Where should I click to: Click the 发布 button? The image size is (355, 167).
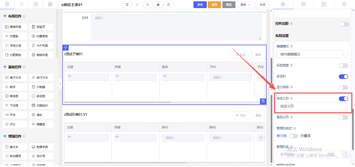(200, 5)
